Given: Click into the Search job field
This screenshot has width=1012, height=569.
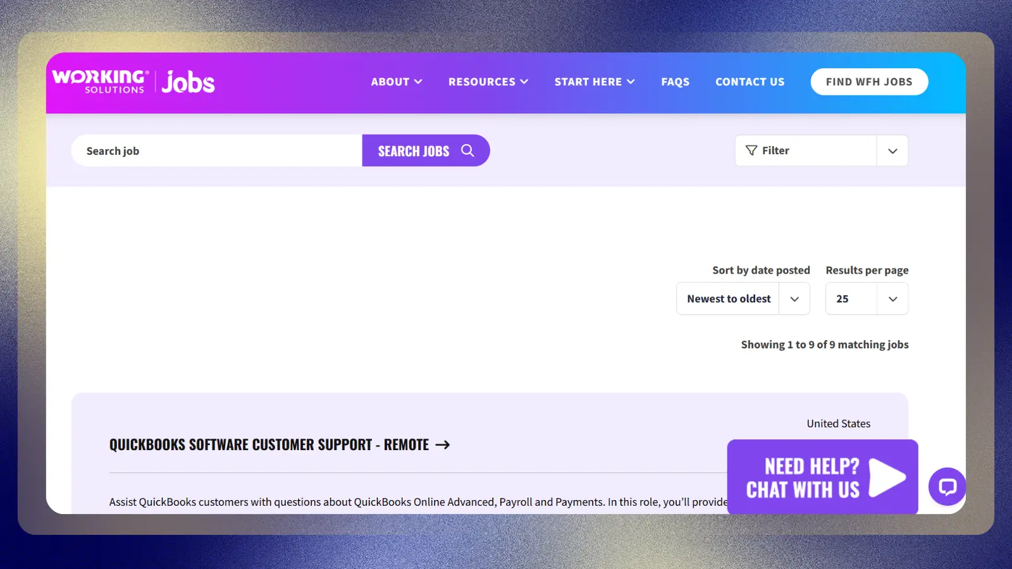Looking at the screenshot, I should point(217,150).
